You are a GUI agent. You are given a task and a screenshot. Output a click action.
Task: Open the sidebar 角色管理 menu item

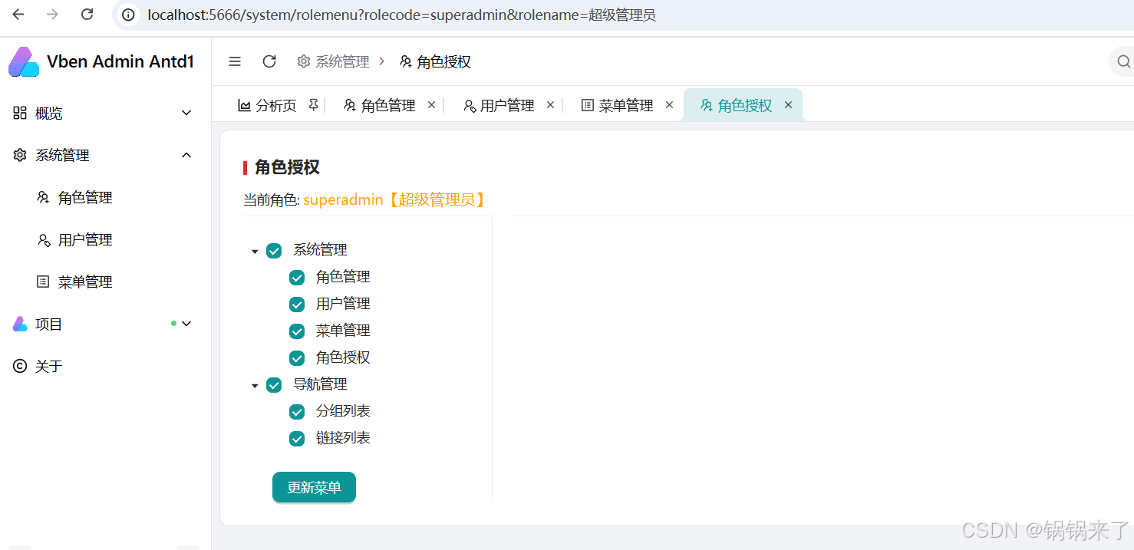coord(84,197)
